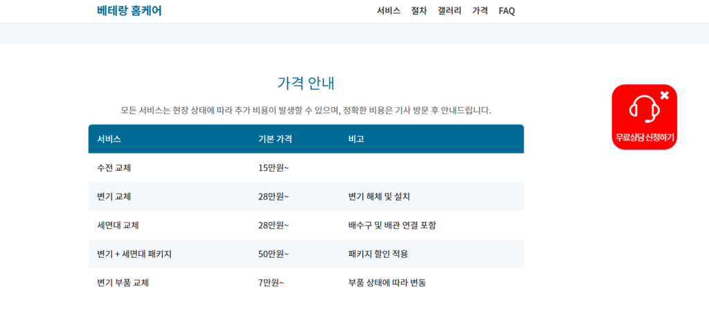Click the 변기 부품 교체 service cell

click(x=123, y=283)
